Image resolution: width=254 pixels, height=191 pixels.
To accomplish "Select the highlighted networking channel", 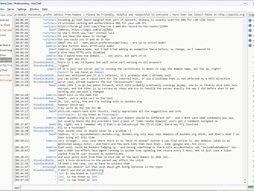I will click(x=6, y=60).
